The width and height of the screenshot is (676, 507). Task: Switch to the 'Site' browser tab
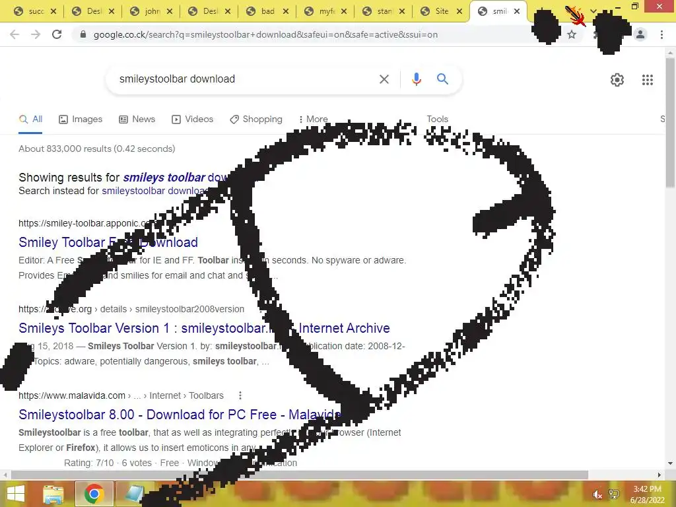click(x=436, y=11)
